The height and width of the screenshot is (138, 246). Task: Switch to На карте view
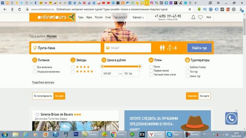[x=204, y=96]
